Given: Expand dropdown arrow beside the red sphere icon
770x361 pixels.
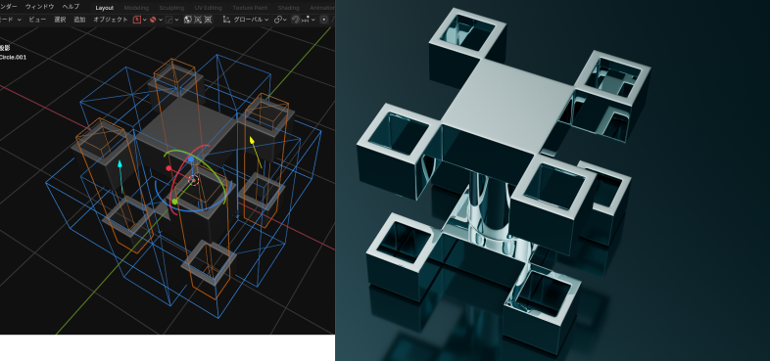Looking at the screenshot, I should pyautogui.click(x=161, y=20).
